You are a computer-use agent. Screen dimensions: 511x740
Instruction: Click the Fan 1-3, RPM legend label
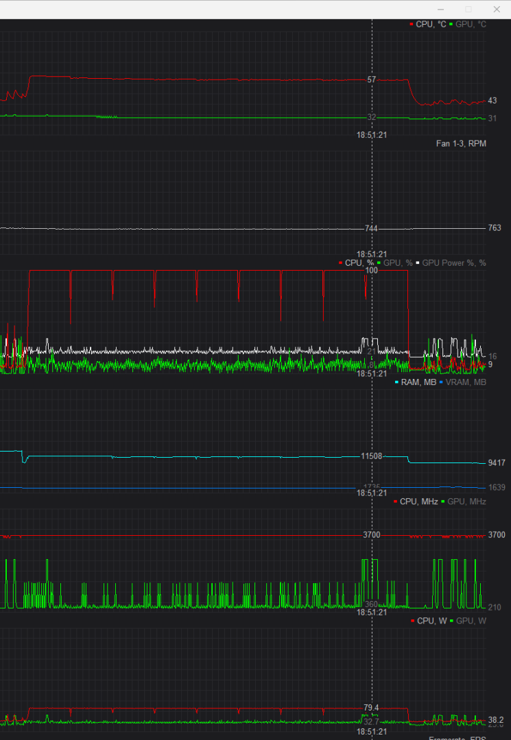tap(461, 143)
